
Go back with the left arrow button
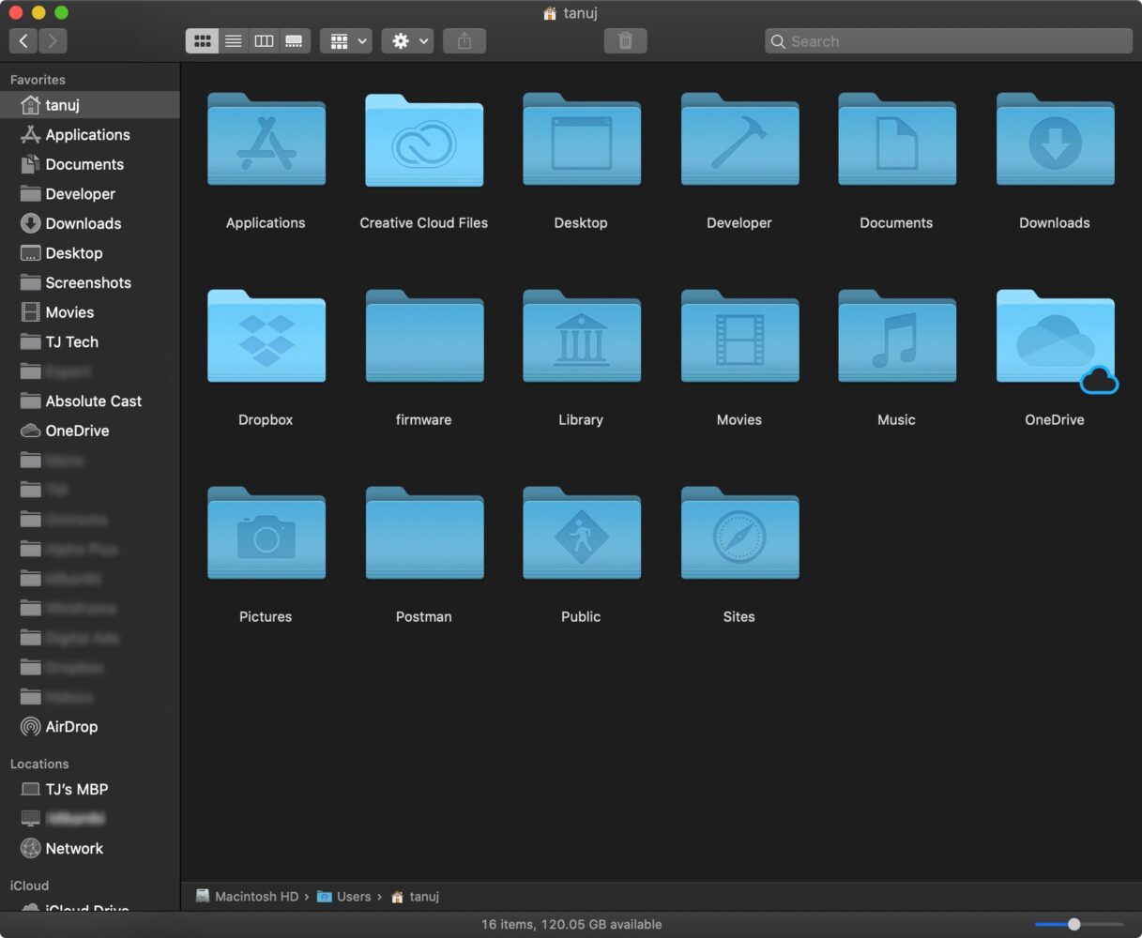pos(23,41)
